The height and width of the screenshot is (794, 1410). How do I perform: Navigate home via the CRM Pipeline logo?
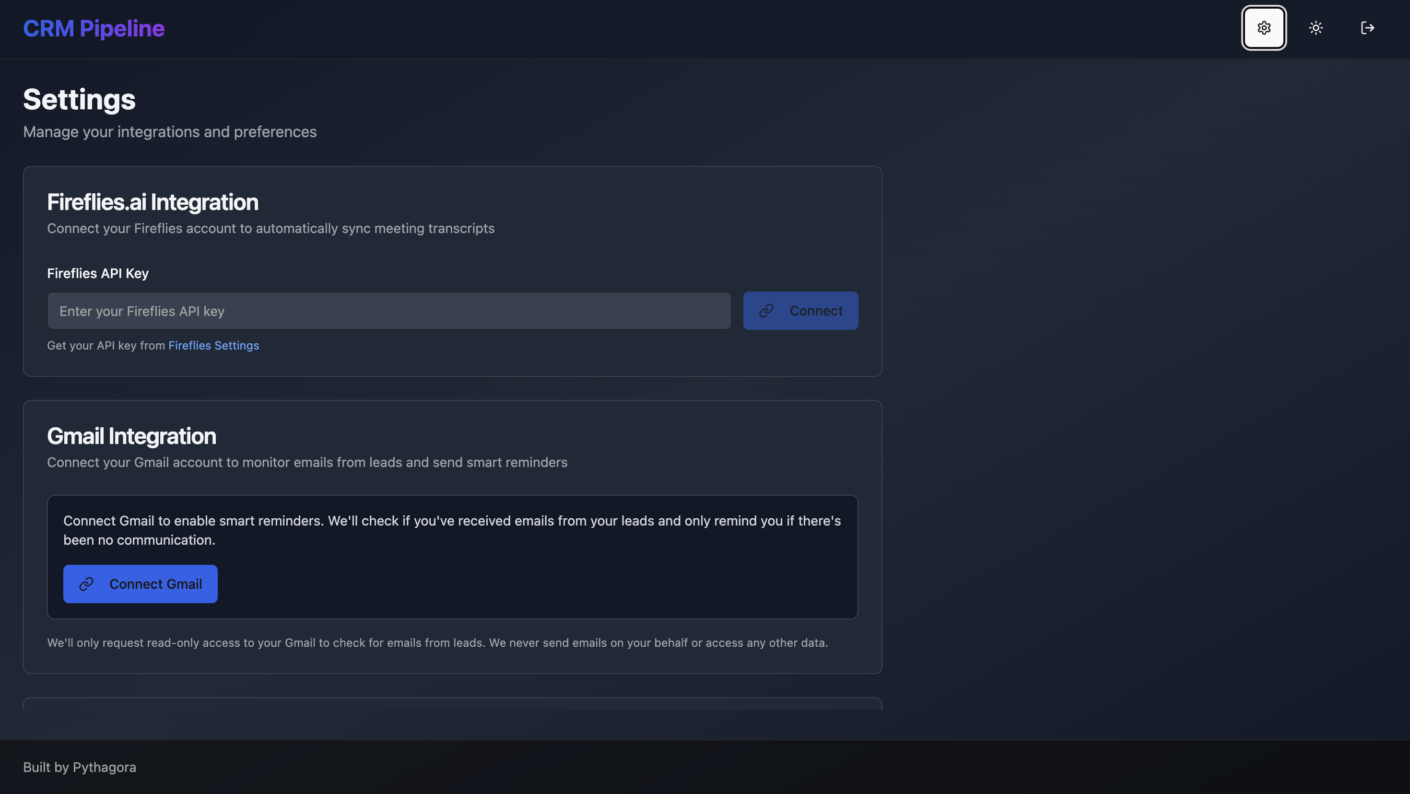(94, 28)
